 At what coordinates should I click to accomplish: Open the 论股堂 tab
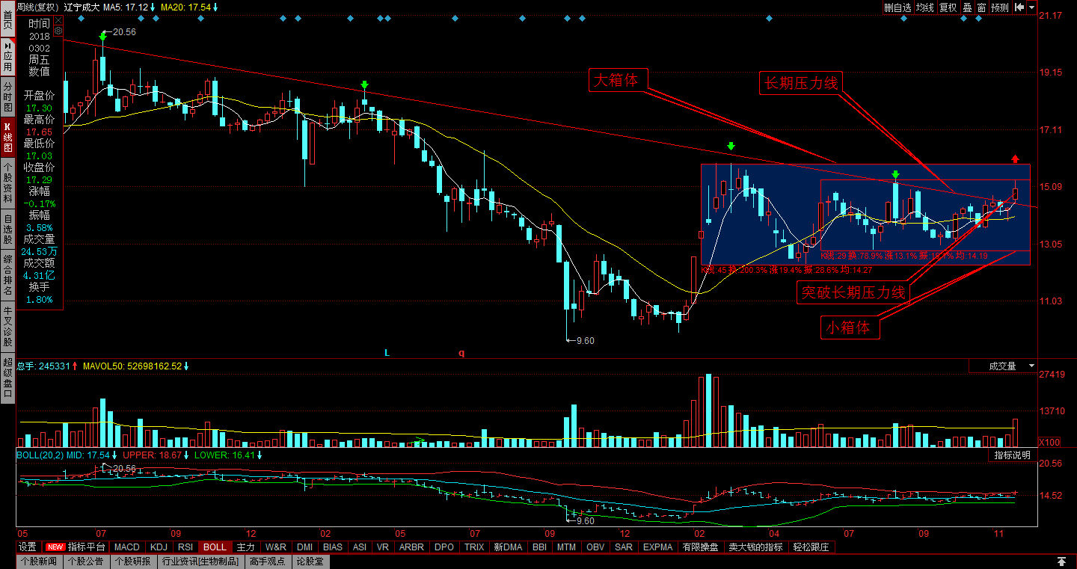[x=310, y=562]
